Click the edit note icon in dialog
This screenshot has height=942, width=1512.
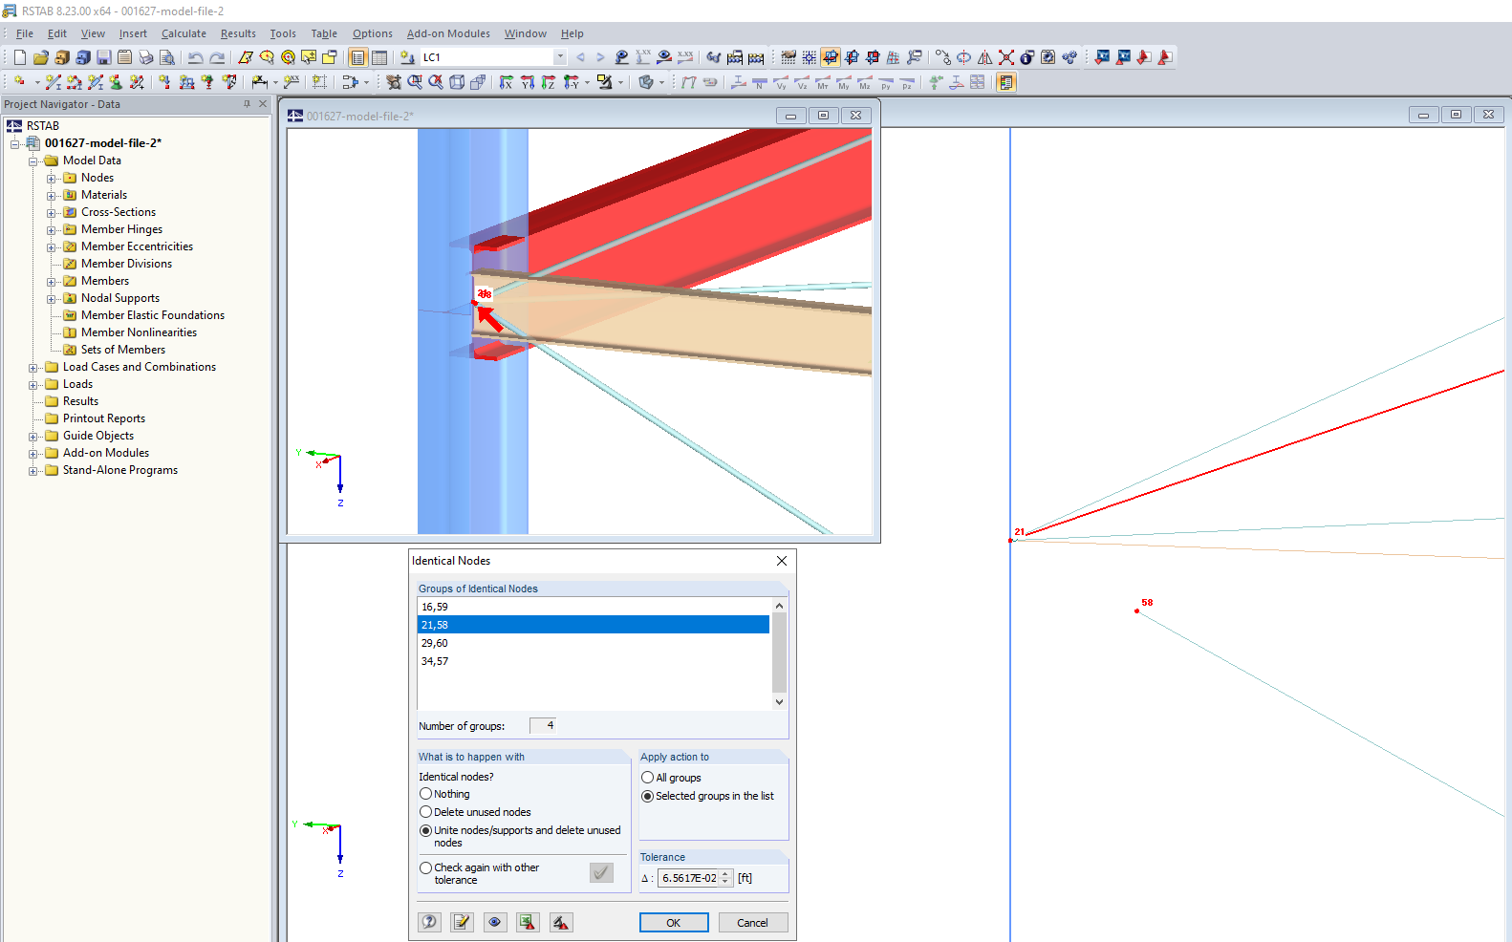463,922
